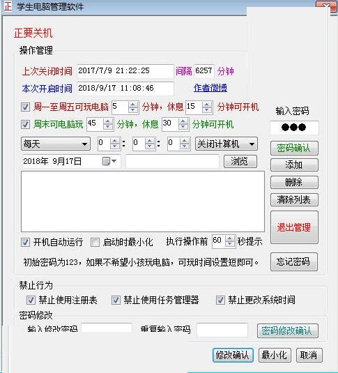Click the red 正要关机 status text
The width and height of the screenshot is (338, 373).
pos(33,33)
